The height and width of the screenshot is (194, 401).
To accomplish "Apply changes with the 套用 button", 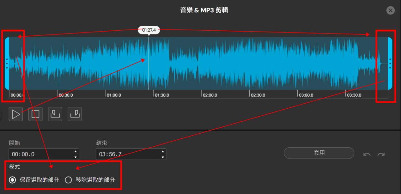I will click(x=319, y=153).
